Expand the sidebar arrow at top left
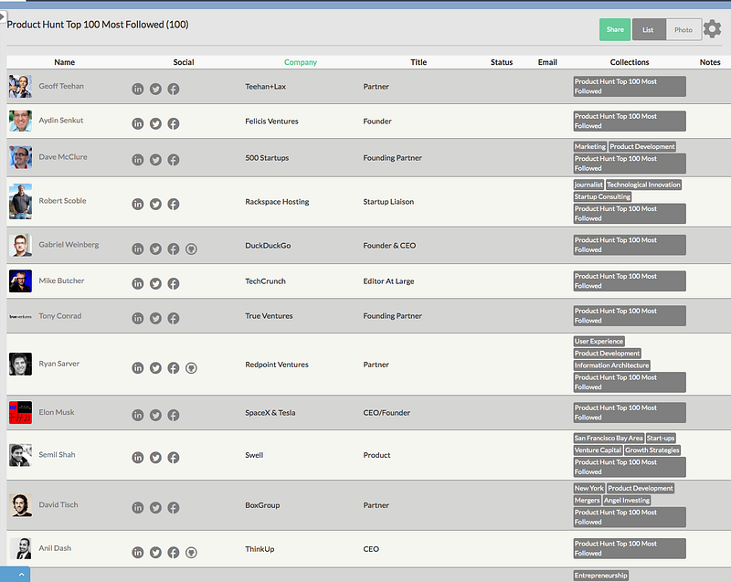Viewport: 731px width, 582px height. (3, 16)
